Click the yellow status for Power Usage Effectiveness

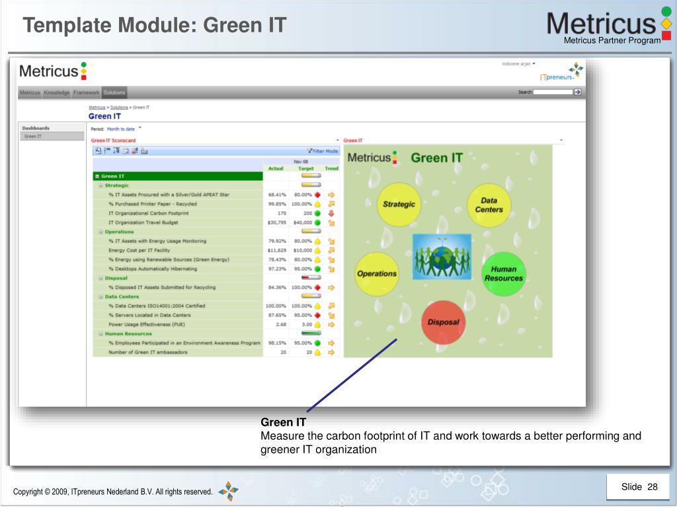click(317, 325)
